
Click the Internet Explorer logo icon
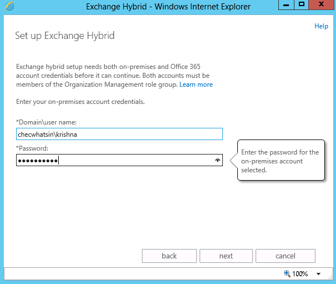tap(9, 6)
